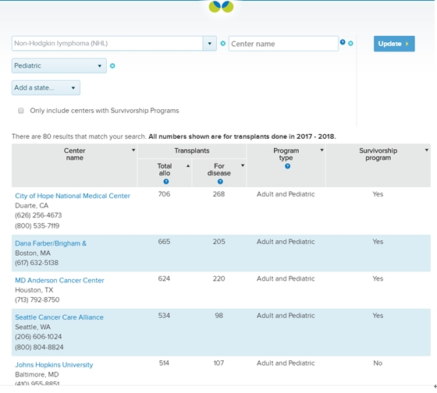Viewport: 437px width, 393px height.
Task: Click the logo at the page top
Action: (221, 7)
